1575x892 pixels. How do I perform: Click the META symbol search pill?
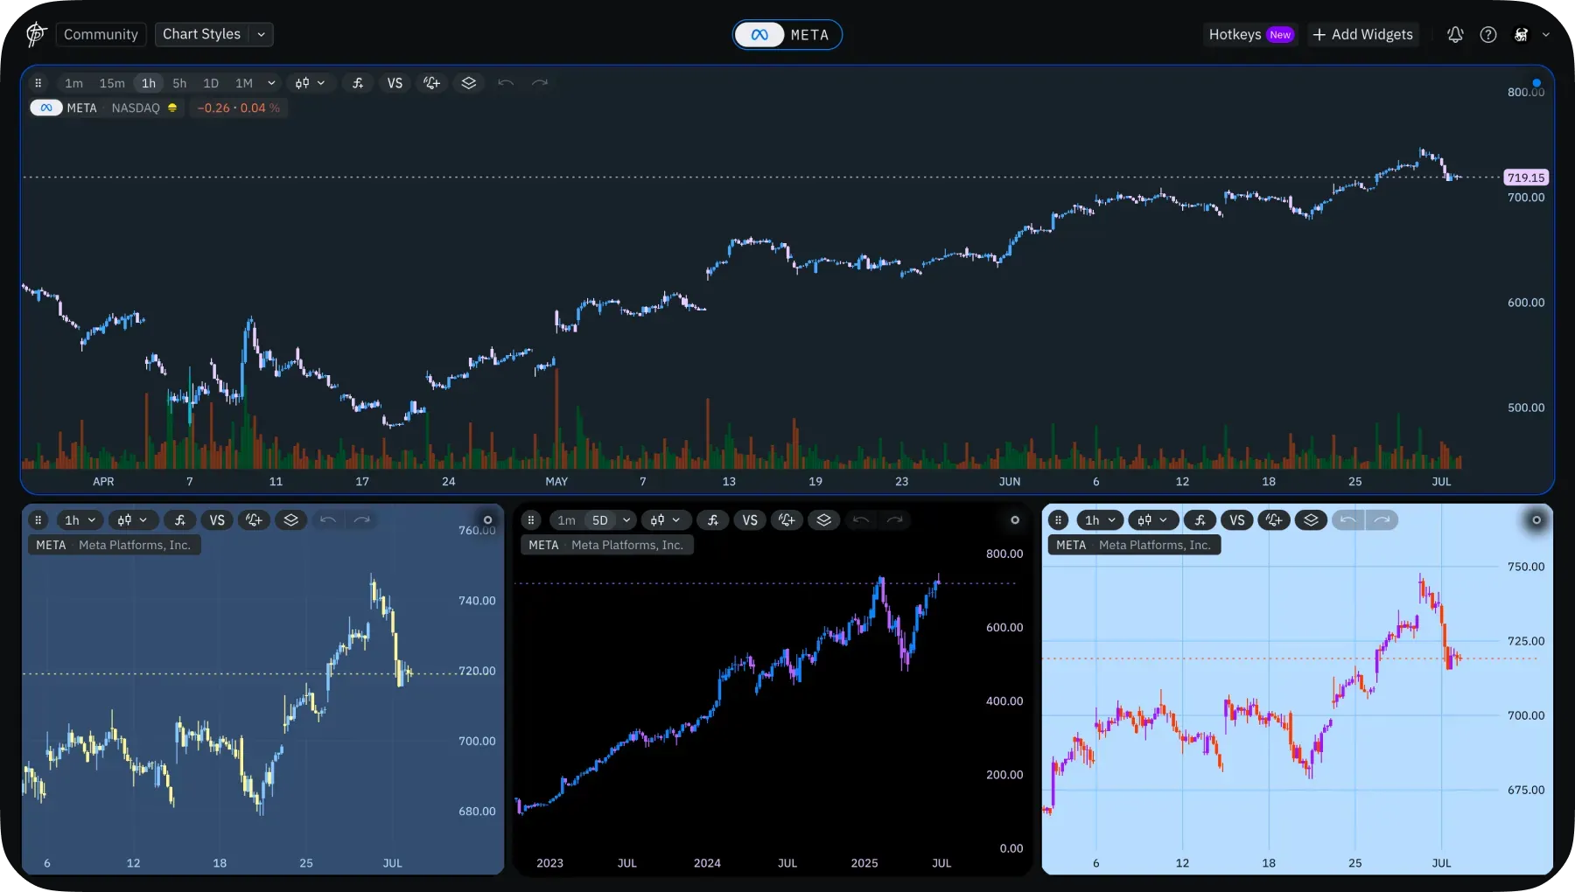(787, 35)
